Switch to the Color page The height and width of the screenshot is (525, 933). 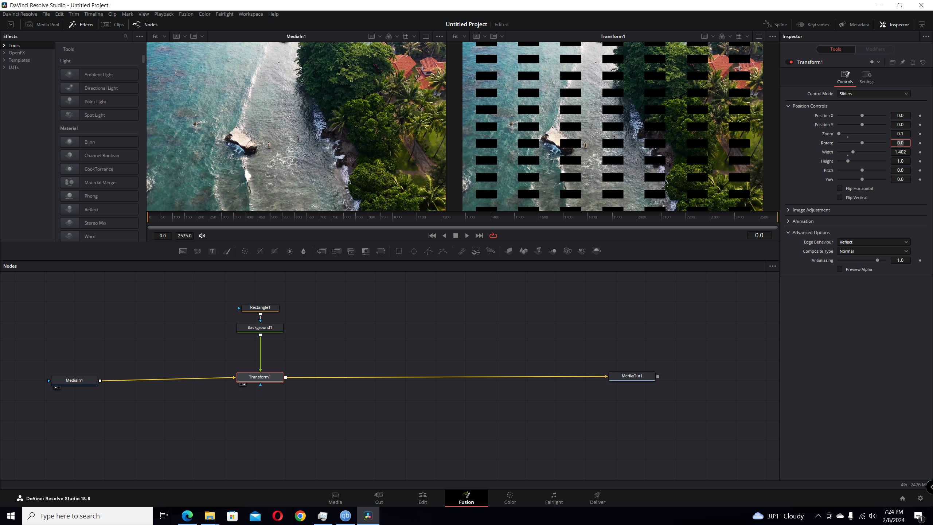[x=510, y=498]
